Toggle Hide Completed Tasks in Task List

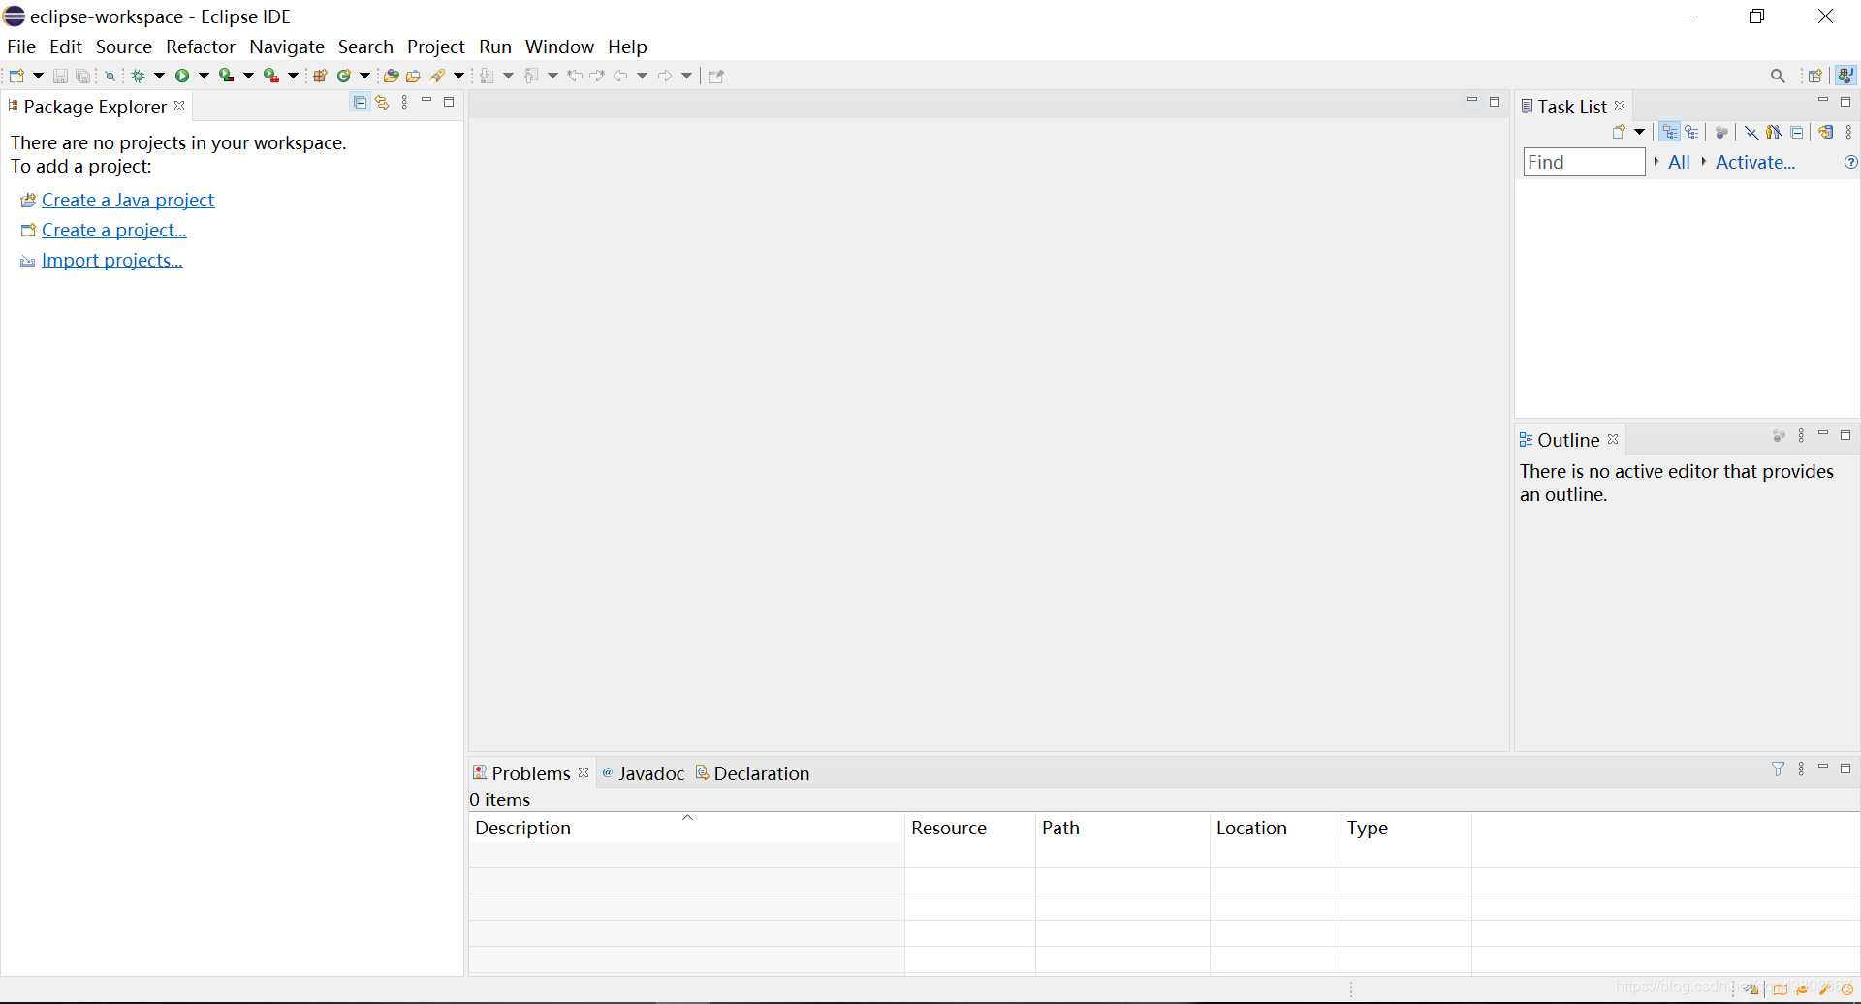(1751, 132)
